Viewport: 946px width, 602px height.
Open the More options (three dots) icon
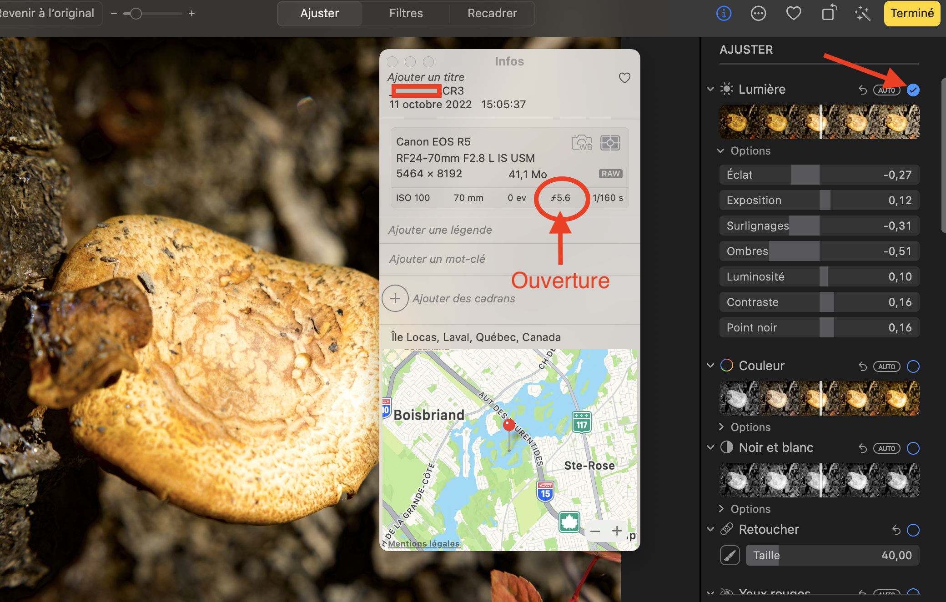[758, 13]
